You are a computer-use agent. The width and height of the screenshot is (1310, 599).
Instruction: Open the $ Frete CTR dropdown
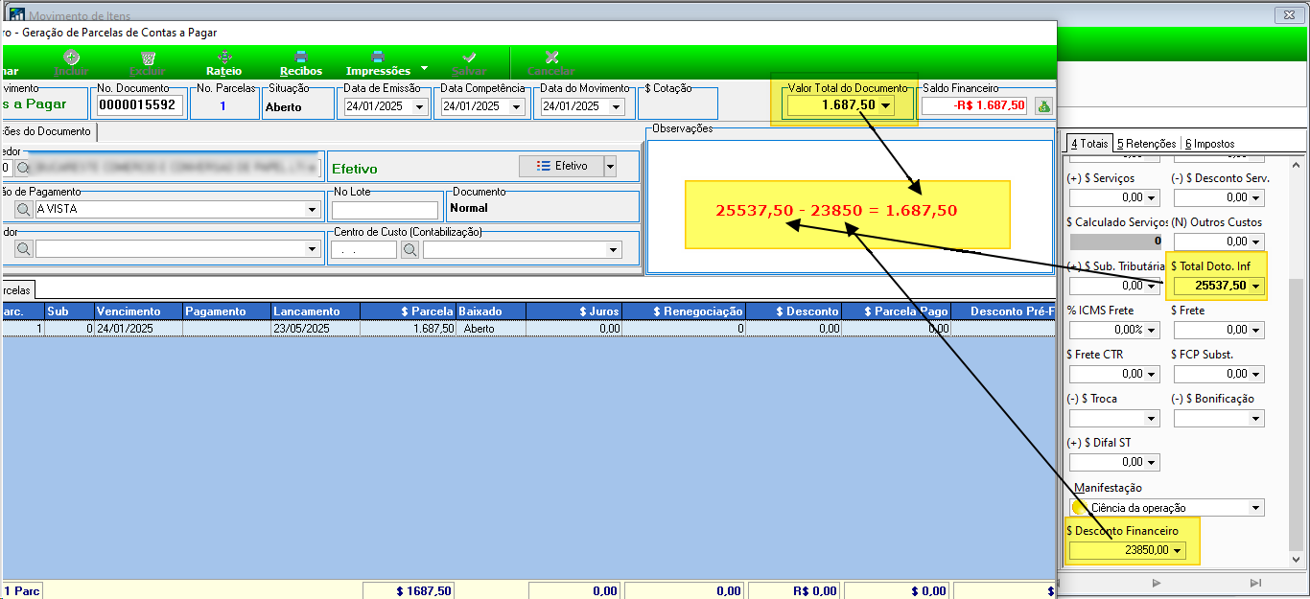point(1152,374)
